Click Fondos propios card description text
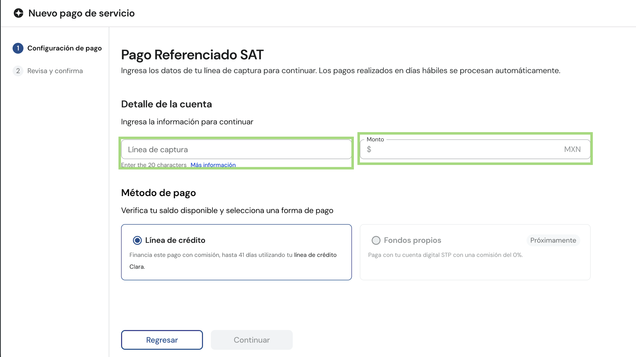This screenshot has width=636, height=357. [x=445, y=255]
